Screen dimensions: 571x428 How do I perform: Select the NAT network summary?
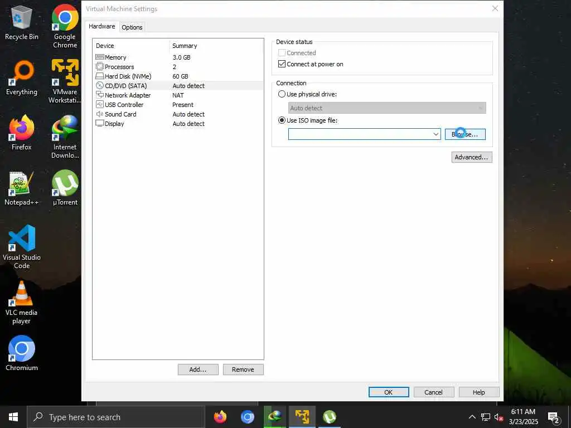pyautogui.click(x=178, y=95)
